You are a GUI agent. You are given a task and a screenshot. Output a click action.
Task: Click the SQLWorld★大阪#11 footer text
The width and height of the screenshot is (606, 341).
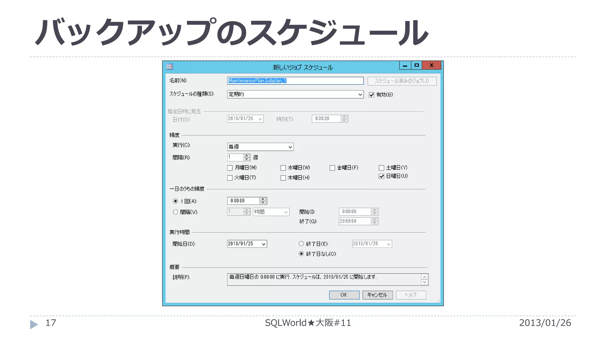308,323
